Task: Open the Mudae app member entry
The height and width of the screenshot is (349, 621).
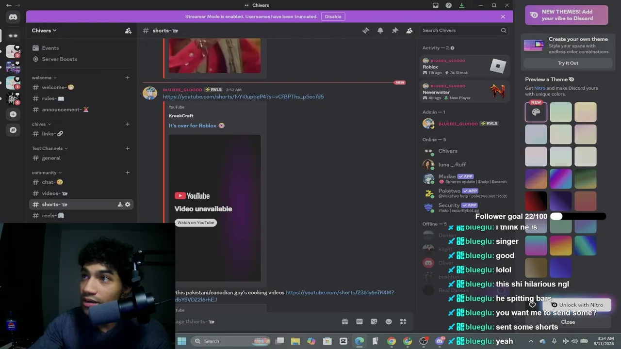Action: coord(465,178)
